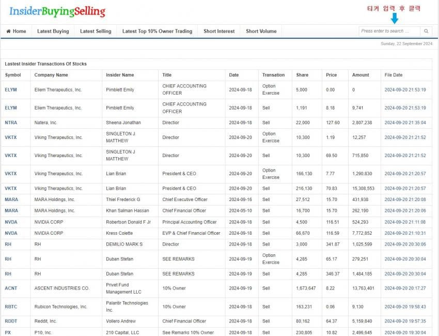Select amount 15,308,553
Screen dimensions: 439x336
click(x=363, y=188)
